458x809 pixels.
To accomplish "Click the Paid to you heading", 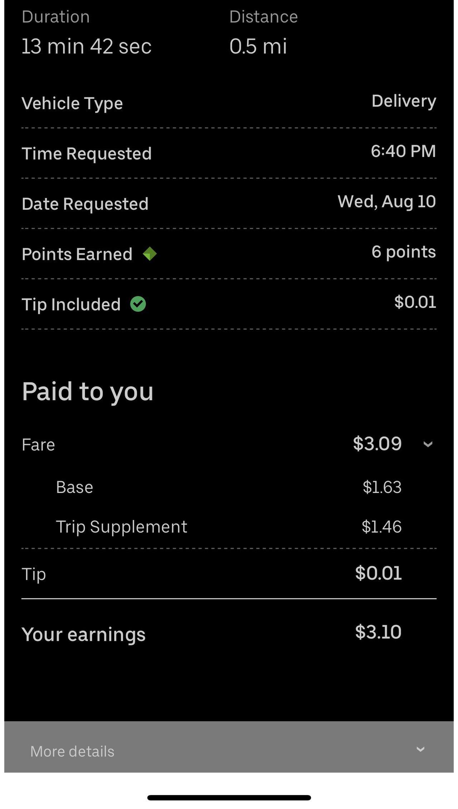I will tap(88, 391).
